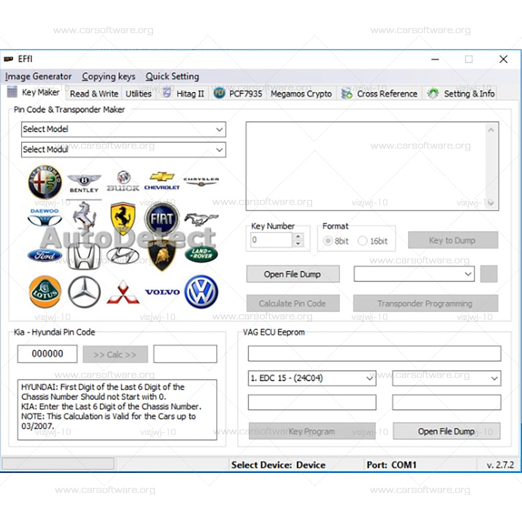Click the >> Calc >> button
This screenshot has width=522, height=522.
pyautogui.click(x=115, y=354)
